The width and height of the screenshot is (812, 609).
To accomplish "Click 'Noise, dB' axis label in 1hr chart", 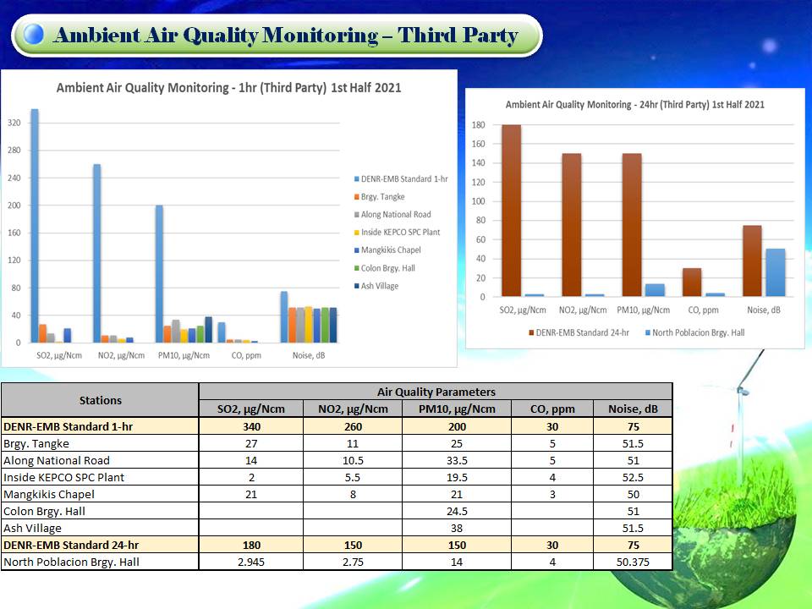I will tap(309, 356).
